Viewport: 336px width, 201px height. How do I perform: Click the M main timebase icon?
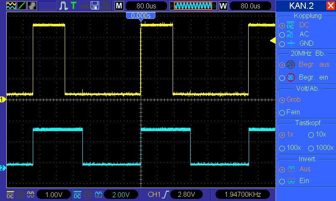click(x=119, y=6)
